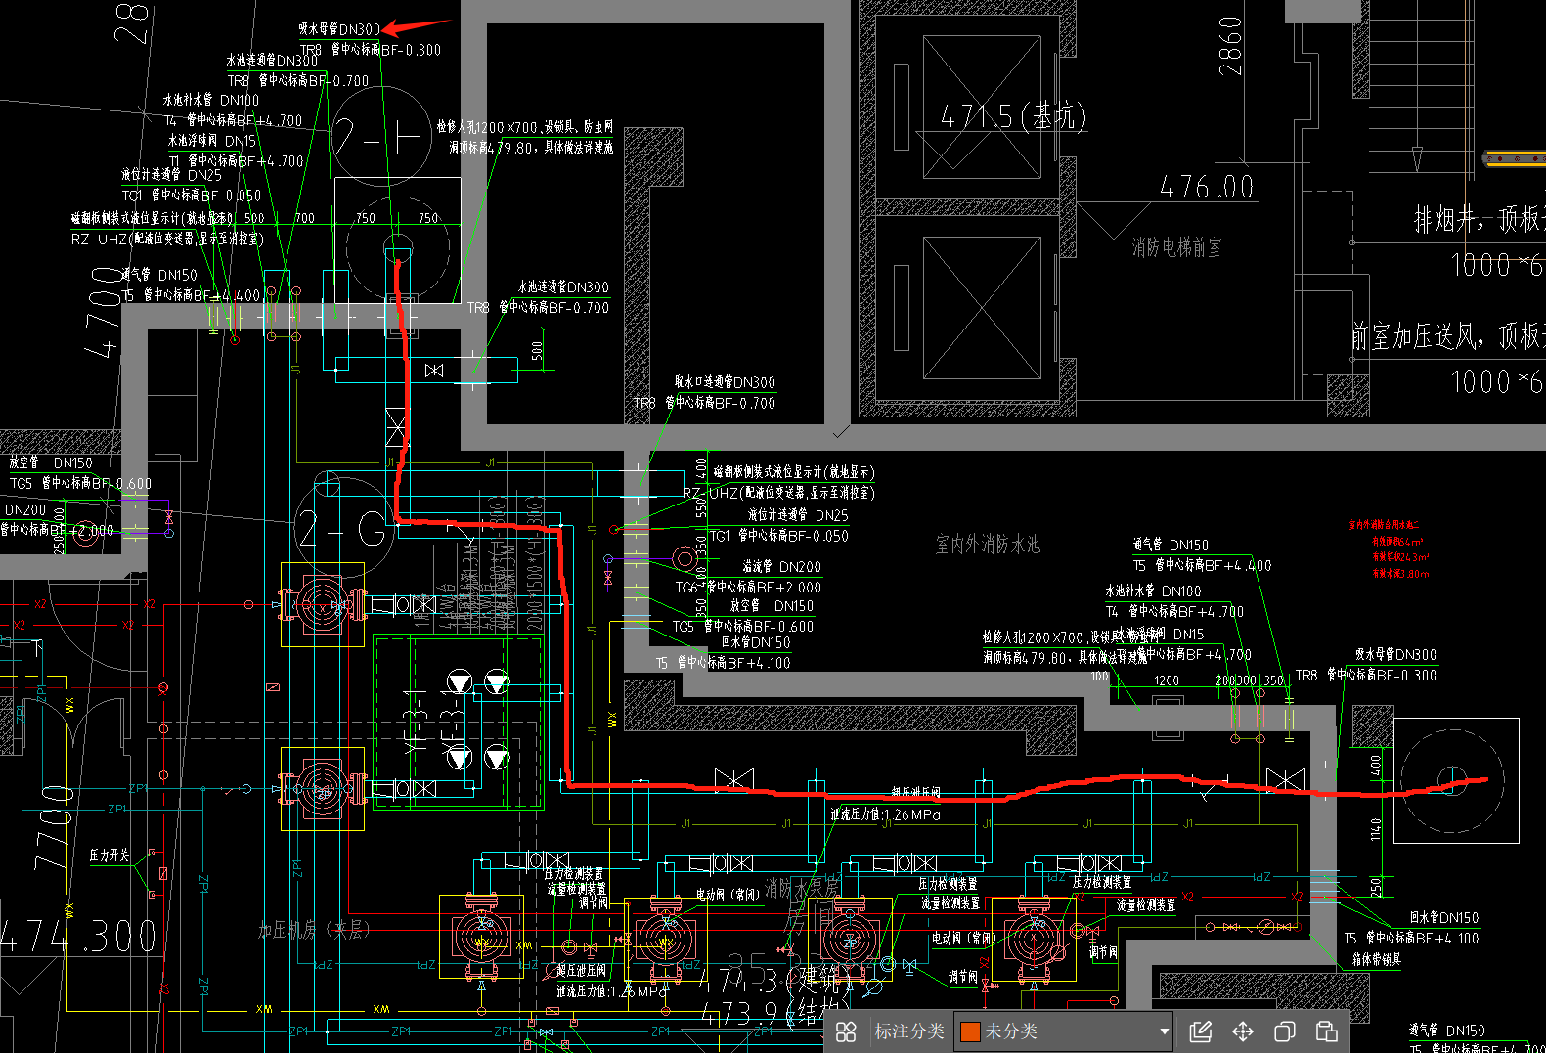Click the 476.00 elevation label
Screen dimensions: 1546x1053
tap(1207, 187)
